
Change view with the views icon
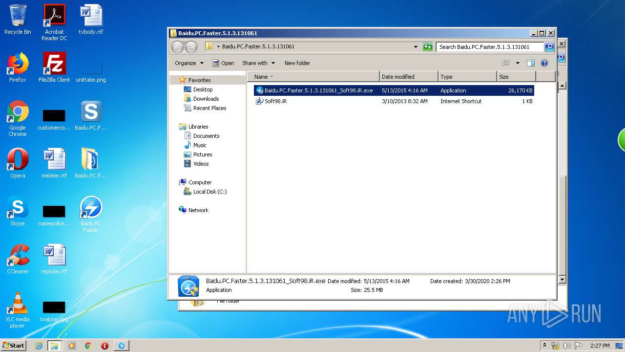[x=506, y=63]
